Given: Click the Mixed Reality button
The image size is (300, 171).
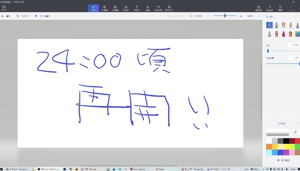Looking at the screenshot, I should pyautogui.click(x=175, y=16).
